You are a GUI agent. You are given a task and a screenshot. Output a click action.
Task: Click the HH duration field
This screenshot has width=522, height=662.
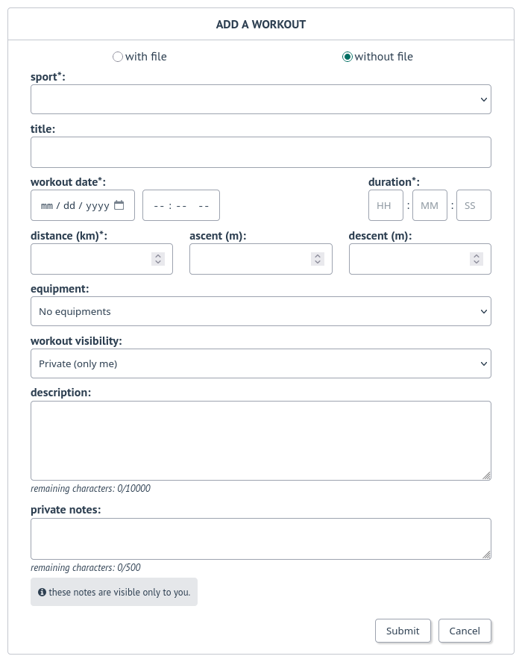point(386,204)
